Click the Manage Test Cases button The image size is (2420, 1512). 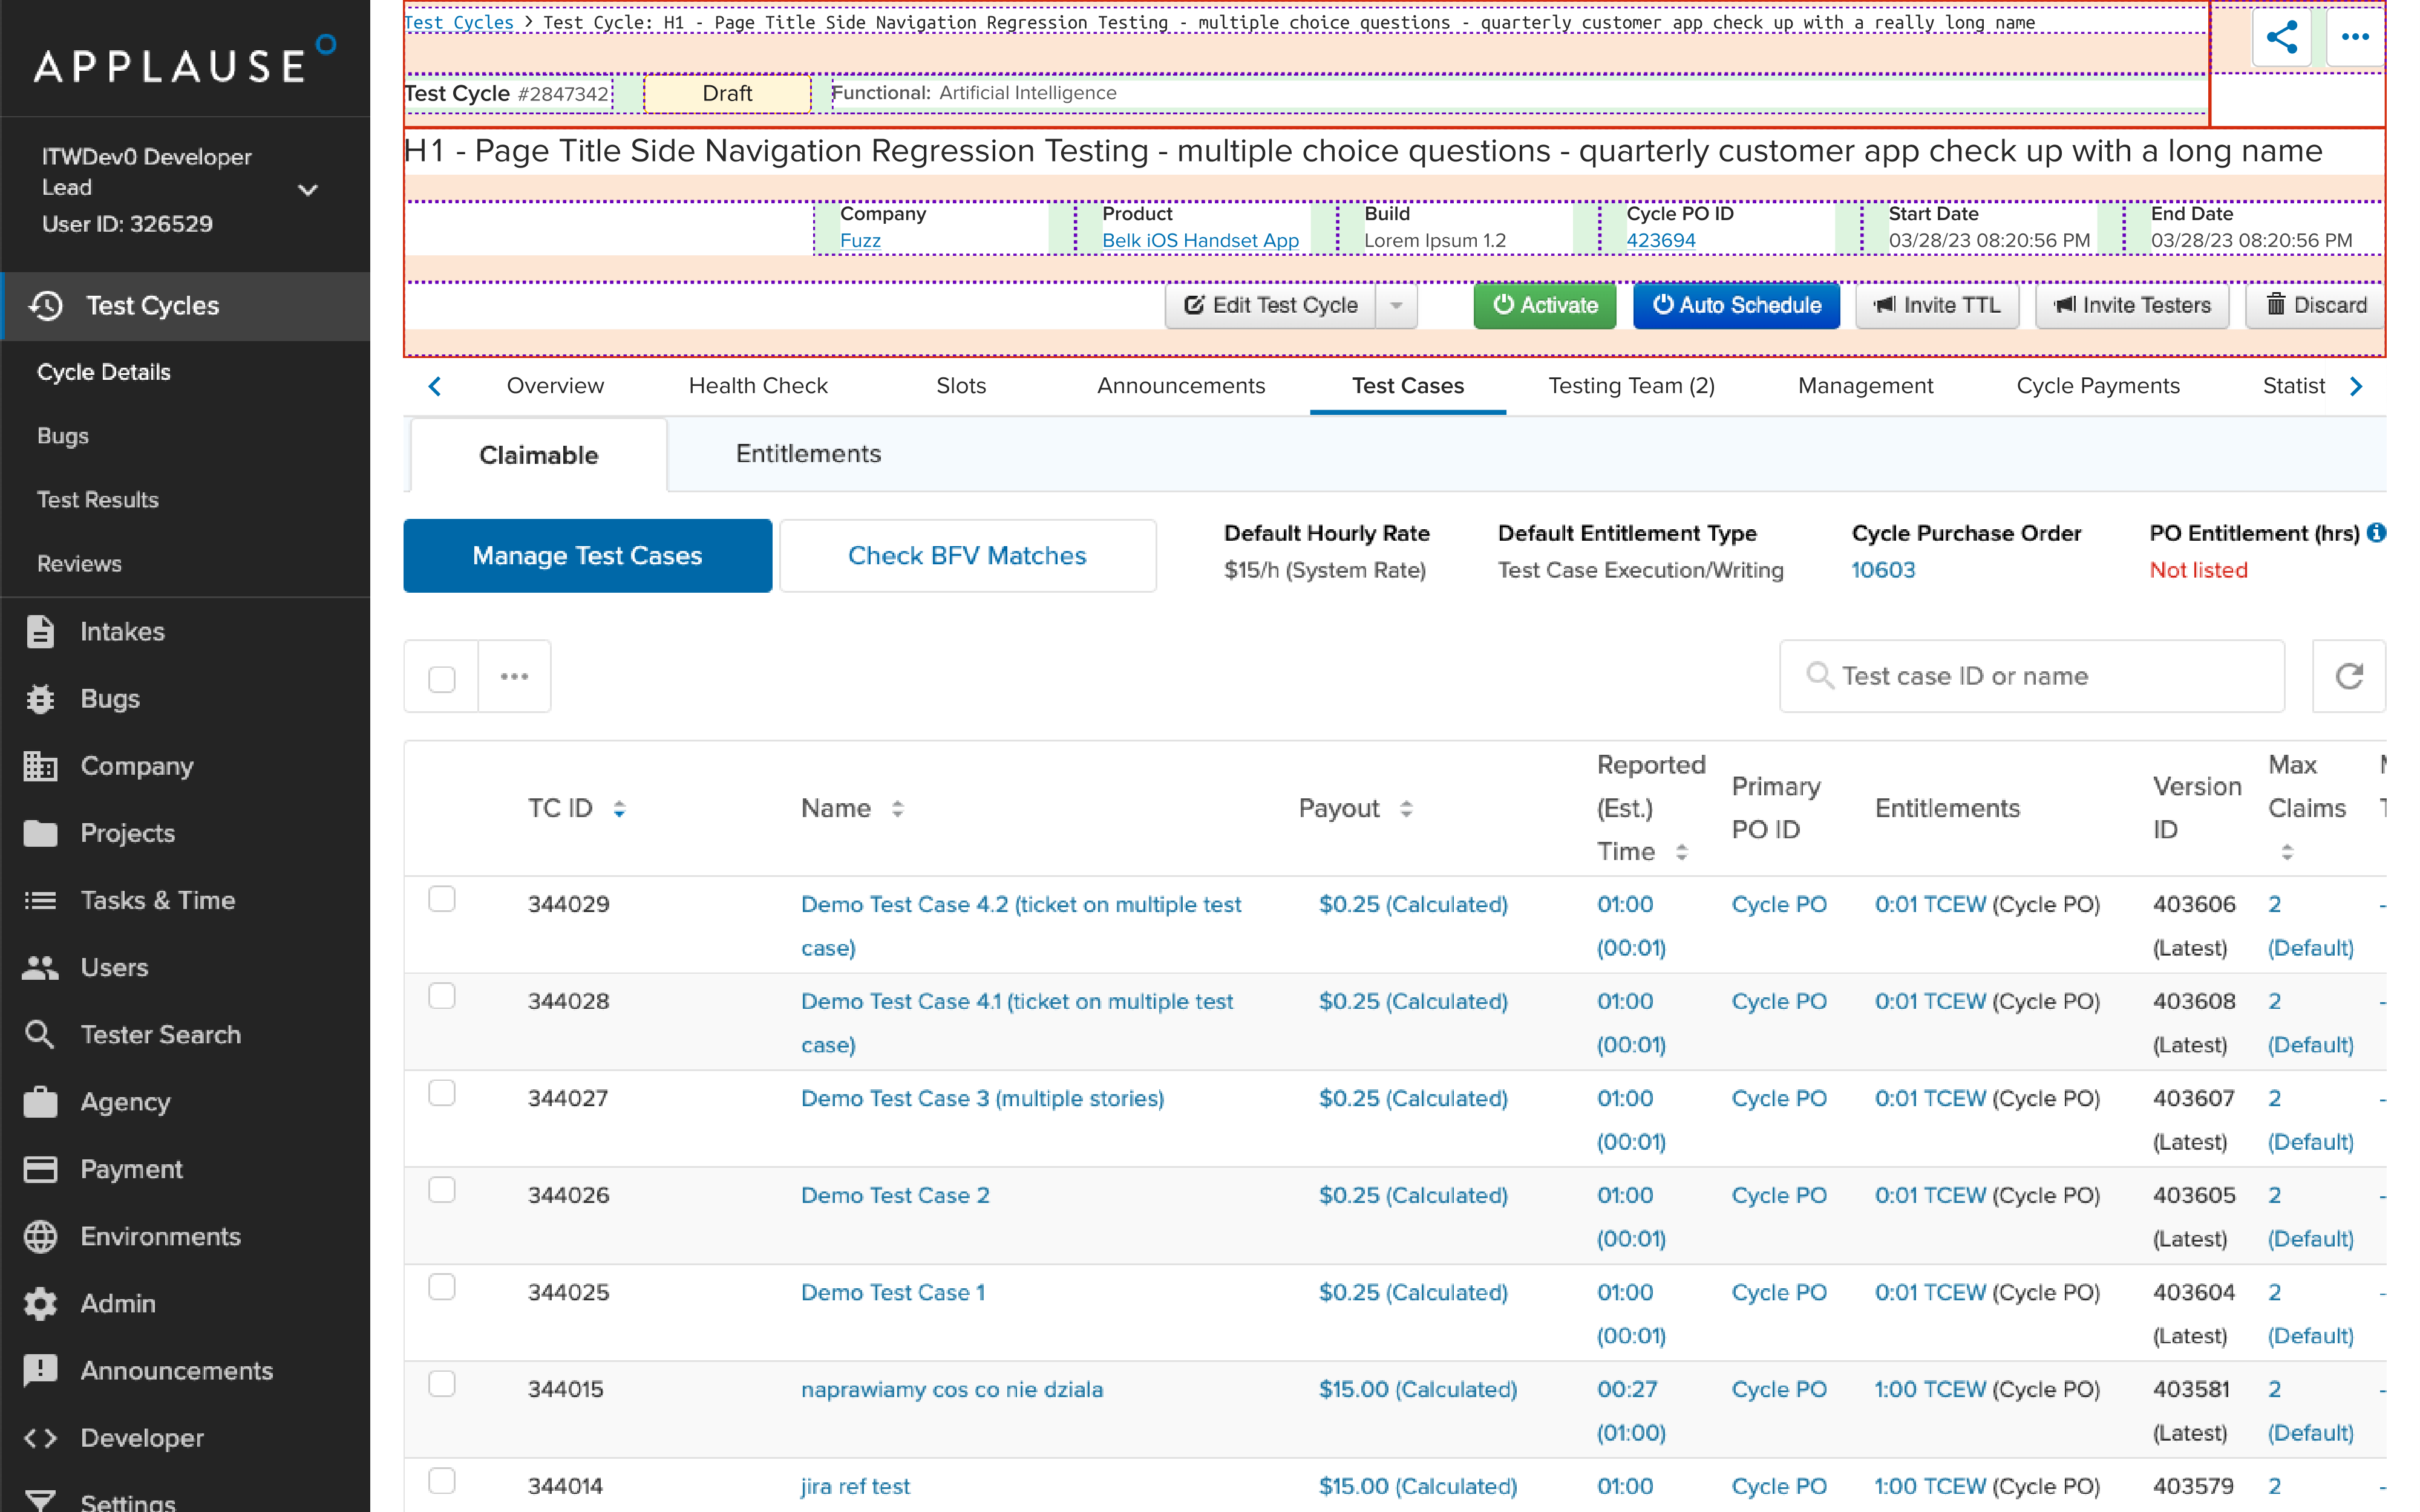point(587,555)
